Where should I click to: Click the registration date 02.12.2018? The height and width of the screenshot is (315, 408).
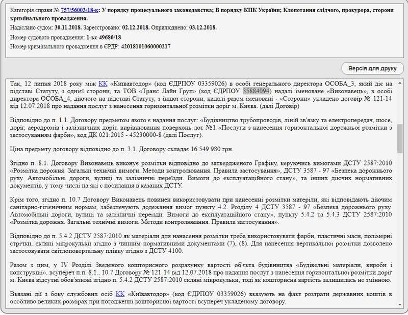pos(136,27)
